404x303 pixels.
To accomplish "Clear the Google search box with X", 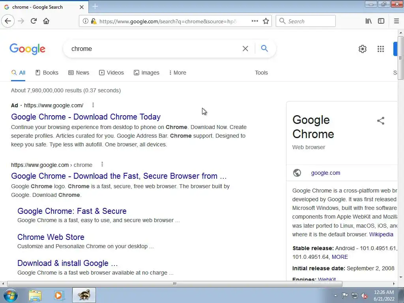I will pos(245,49).
